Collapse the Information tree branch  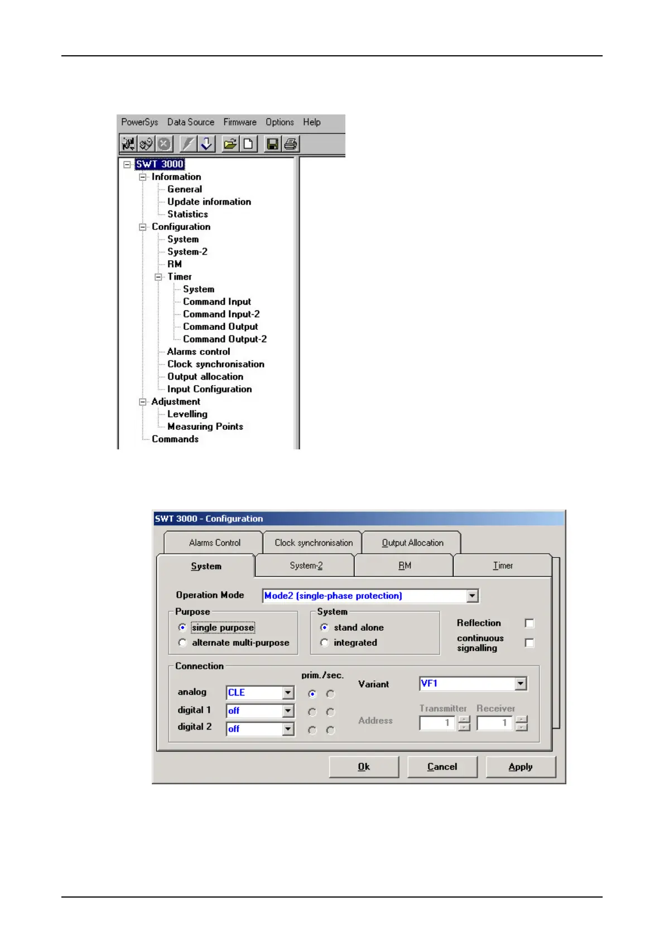[143, 177]
